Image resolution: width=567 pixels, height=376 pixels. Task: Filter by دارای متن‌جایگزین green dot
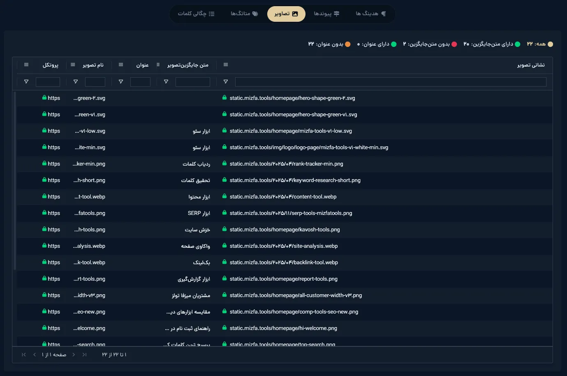click(518, 44)
